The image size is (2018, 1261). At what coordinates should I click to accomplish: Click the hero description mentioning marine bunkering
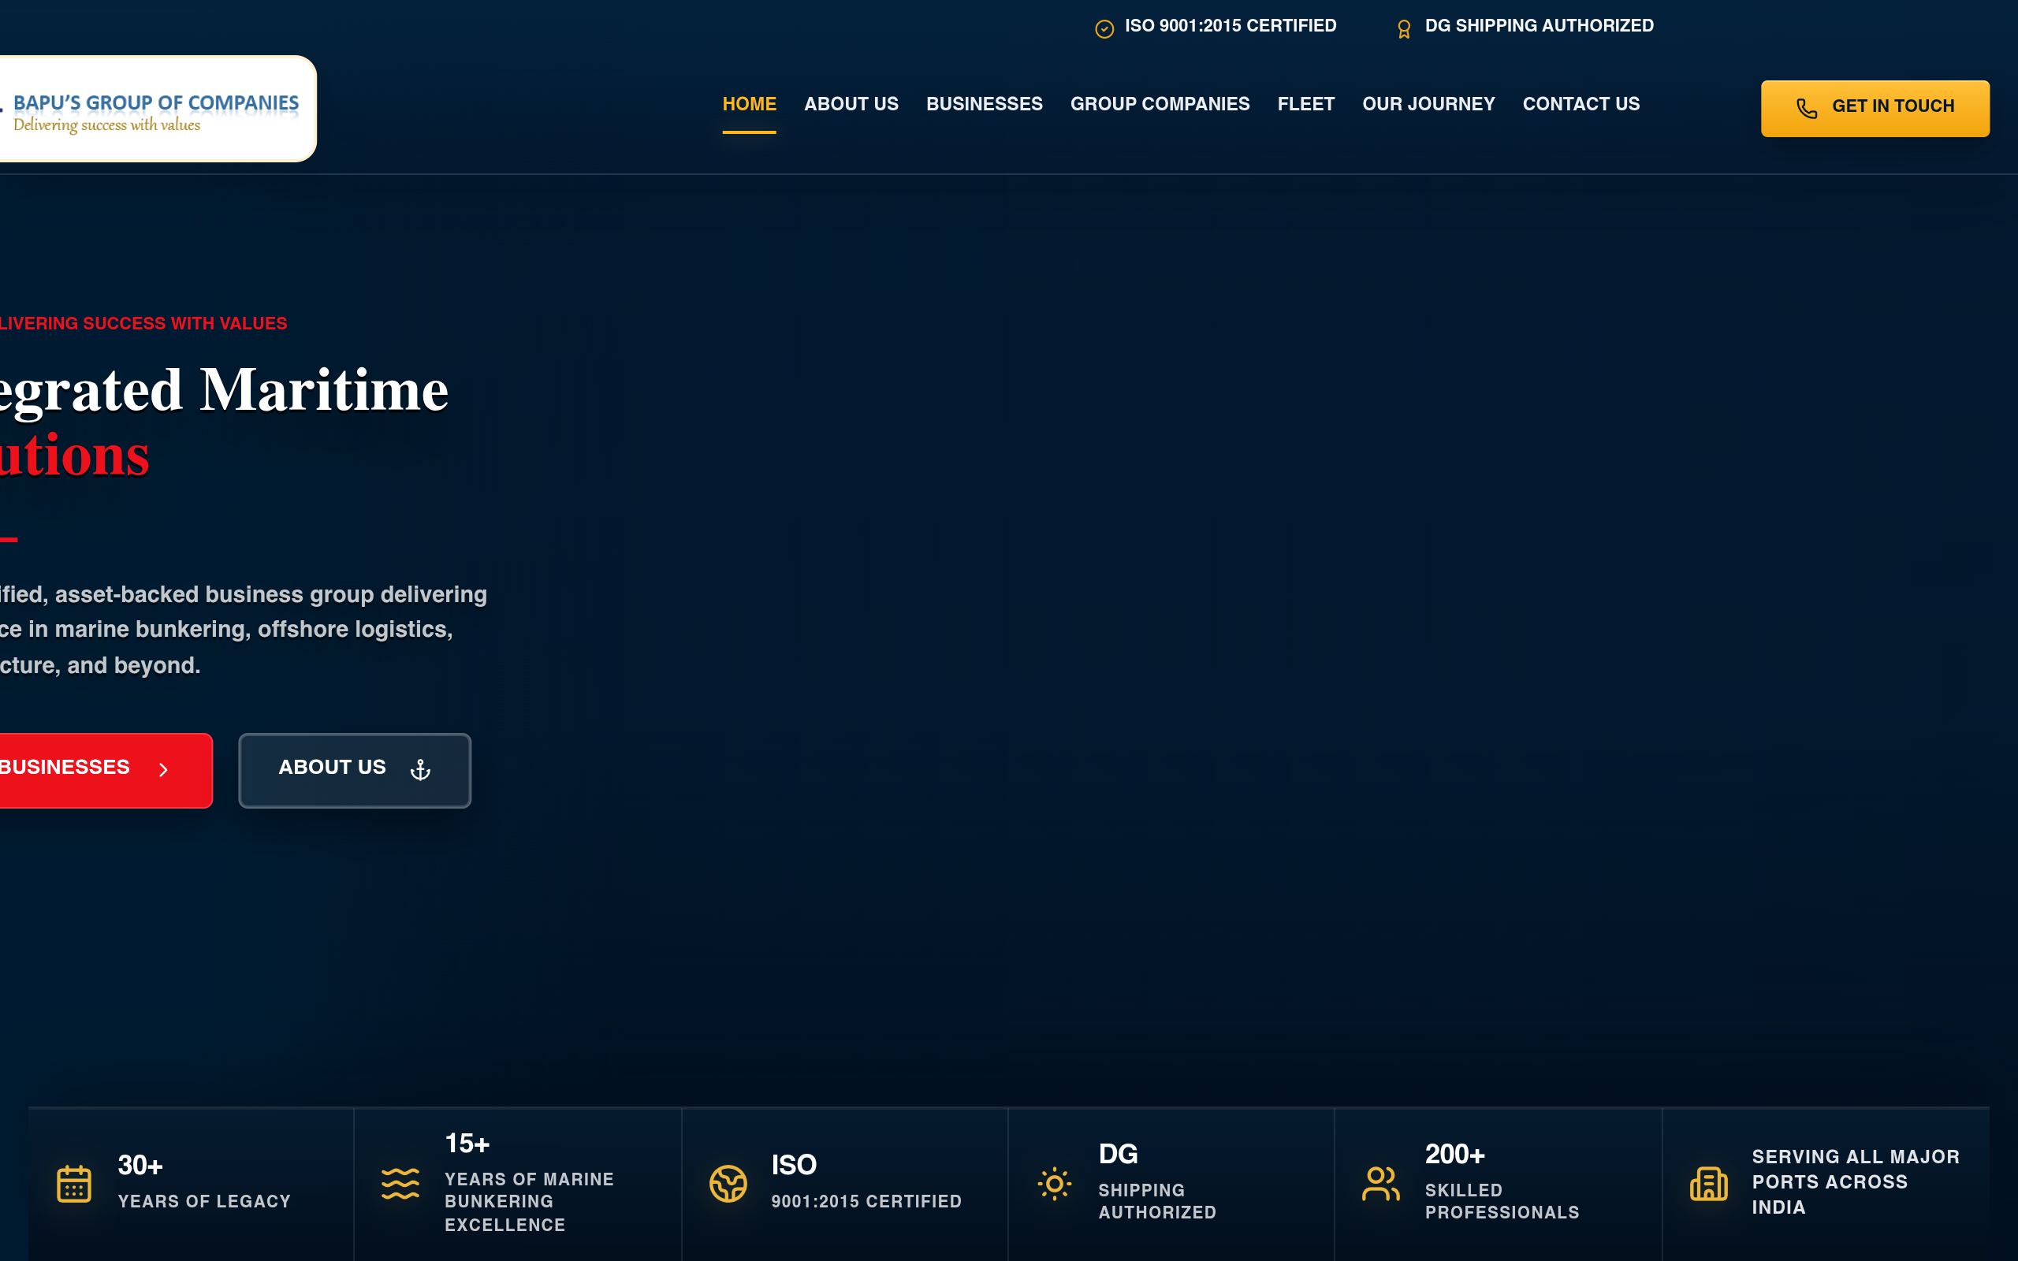pos(244,630)
